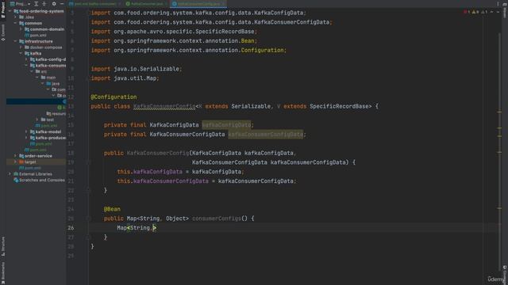Image resolution: width=508 pixels, height=285 pixels.
Task: Click line number 26 in gutter
Action: (71, 228)
